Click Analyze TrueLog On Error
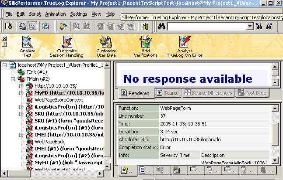The height and width of the screenshot is (180, 283). pos(185,46)
